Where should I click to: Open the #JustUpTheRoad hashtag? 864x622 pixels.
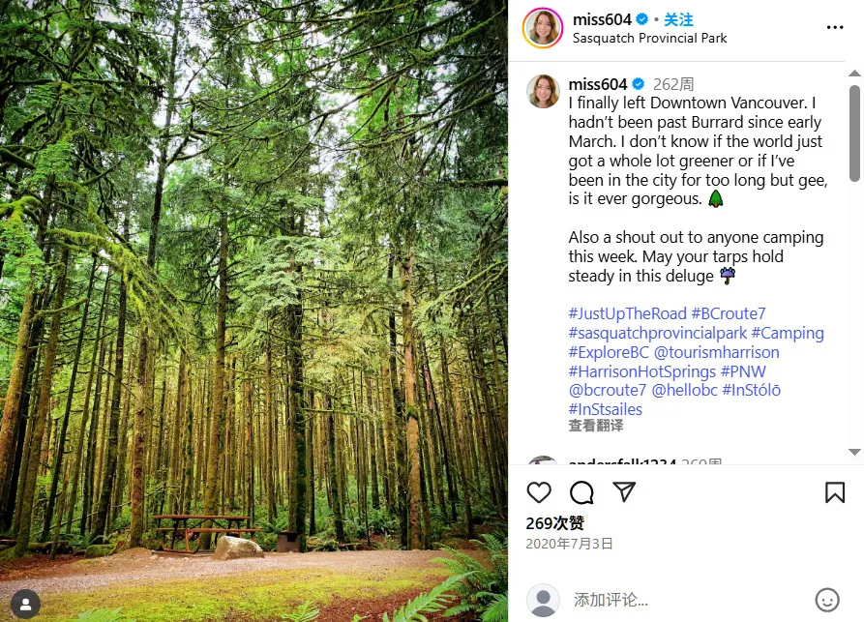point(628,313)
